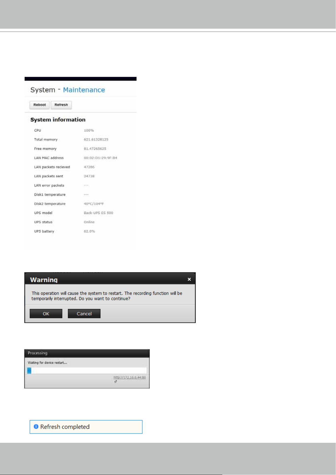Open the 172.16.6.44 device link
The height and width of the screenshot is (475, 336).
click(x=129, y=378)
